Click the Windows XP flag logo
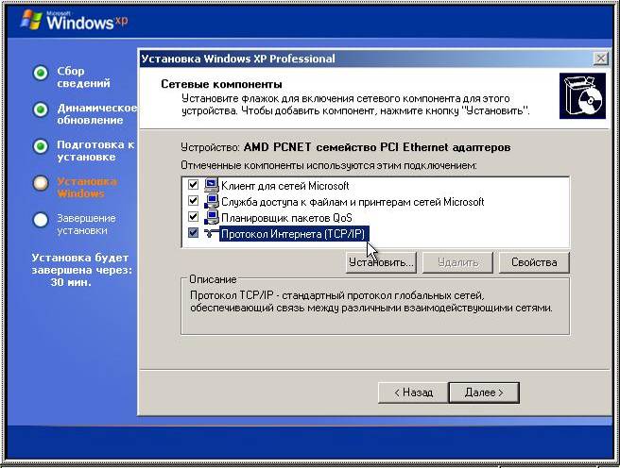 (31, 20)
